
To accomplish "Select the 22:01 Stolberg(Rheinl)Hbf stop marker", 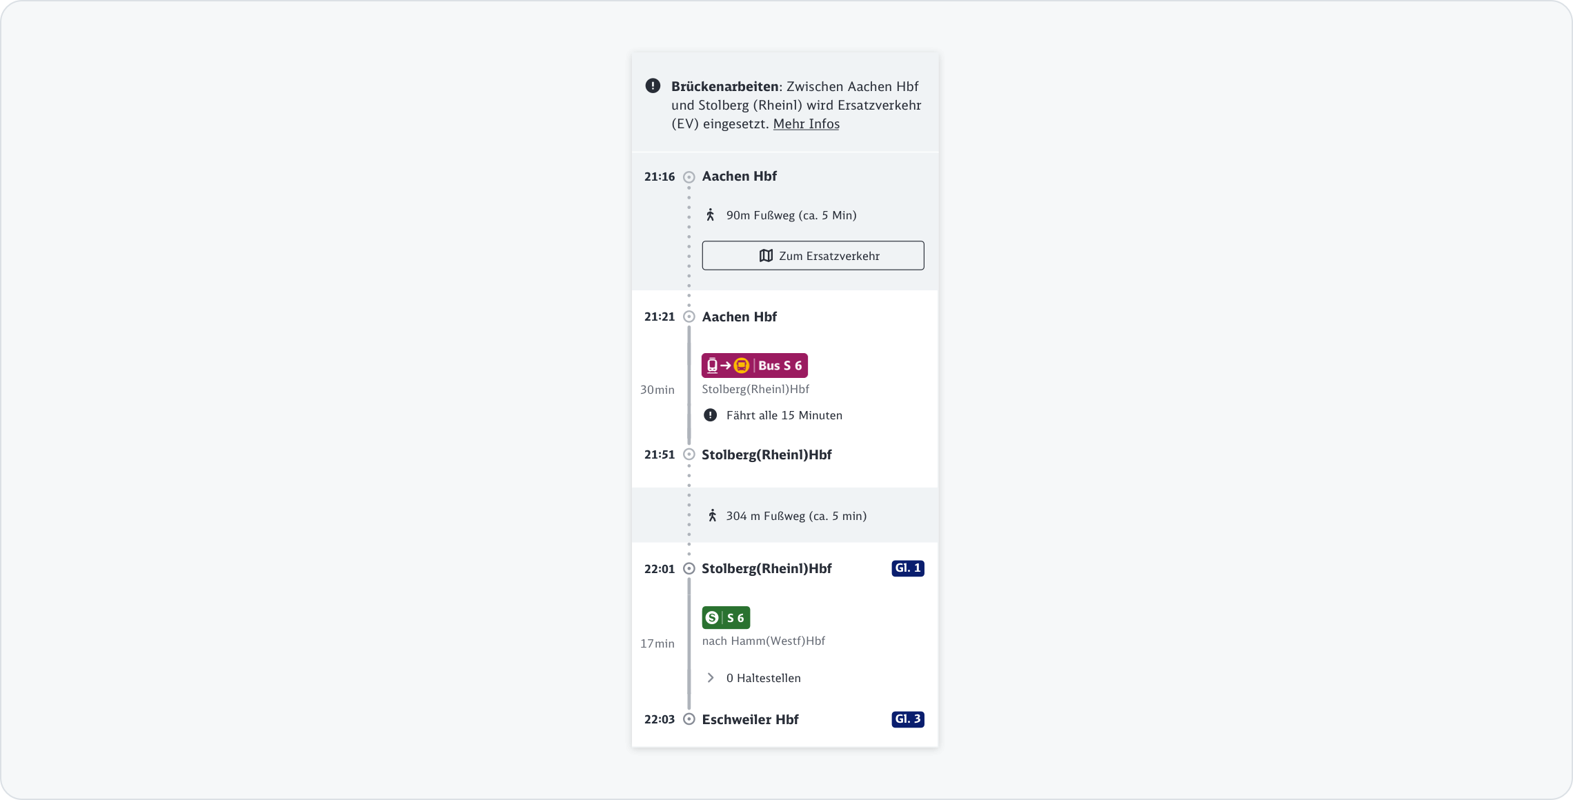I will click(x=689, y=569).
